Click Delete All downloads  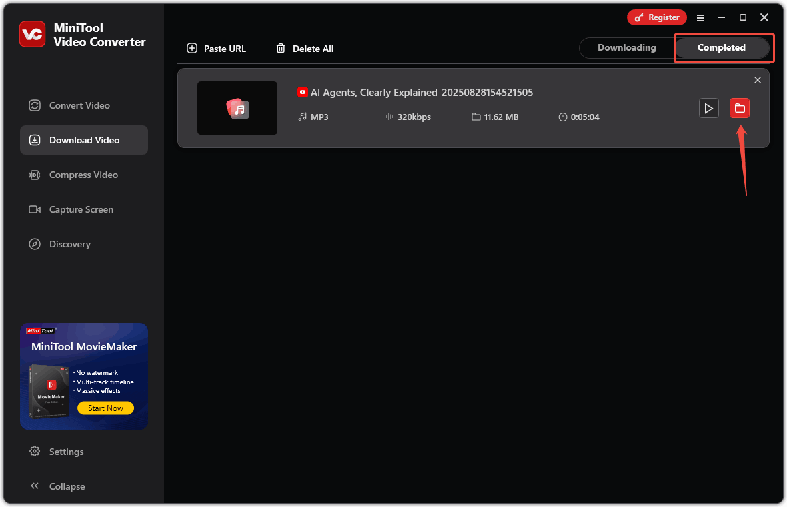click(305, 49)
